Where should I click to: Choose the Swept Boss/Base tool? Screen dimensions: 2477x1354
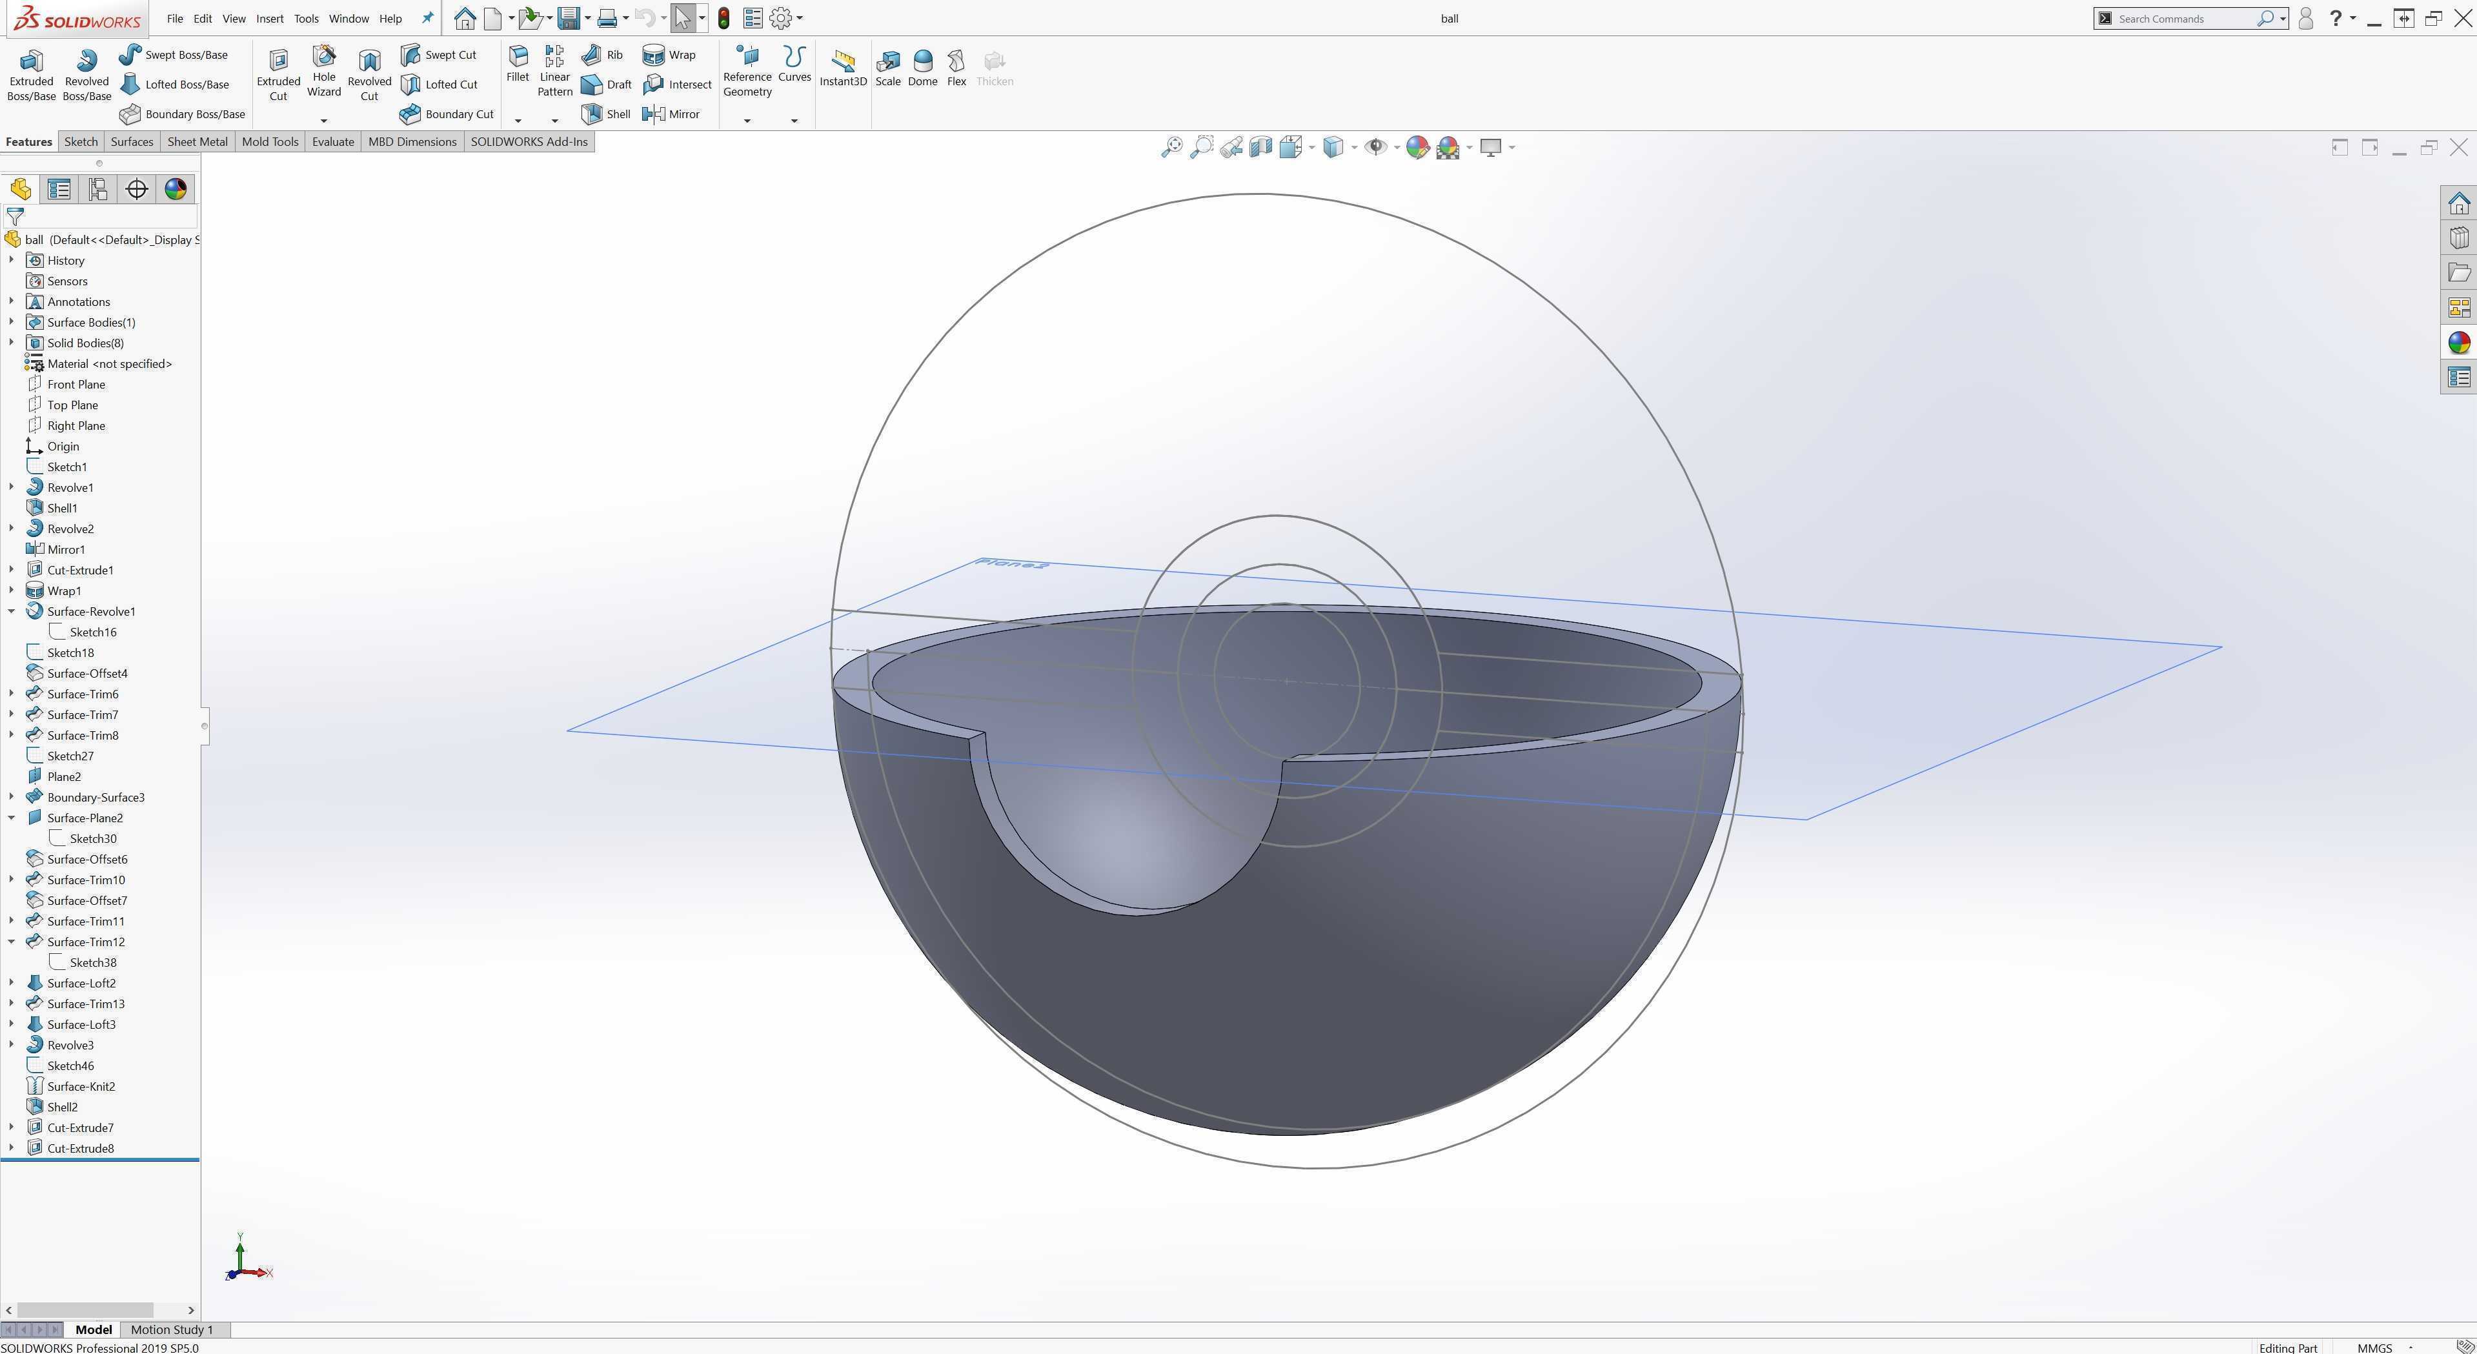click(174, 55)
